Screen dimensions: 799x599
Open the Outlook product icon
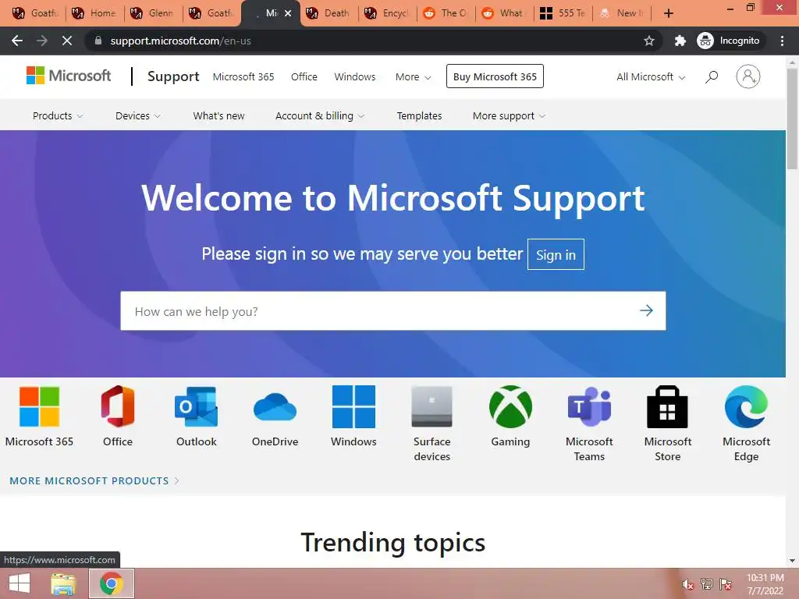pyautogui.click(x=196, y=406)
